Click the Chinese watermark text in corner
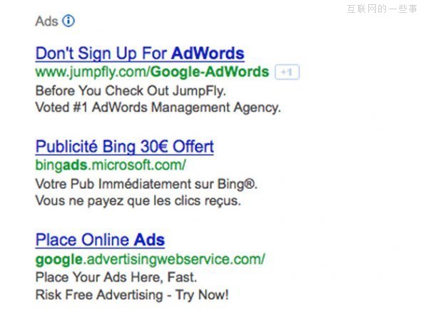 [382, 9]
